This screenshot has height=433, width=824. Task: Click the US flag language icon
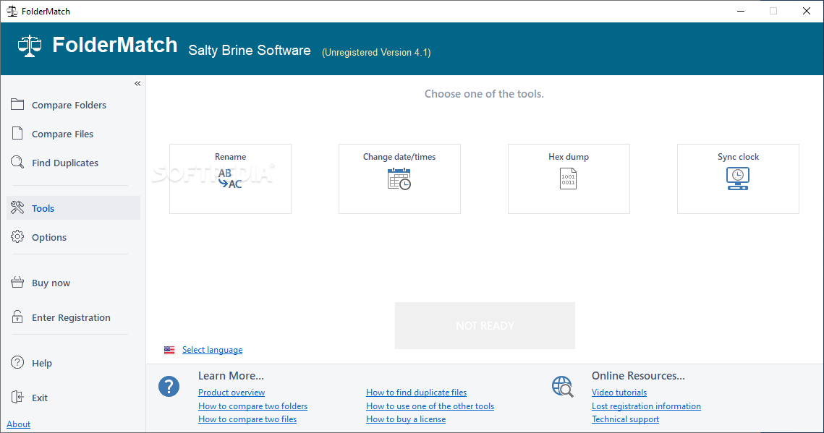(169, 350)
